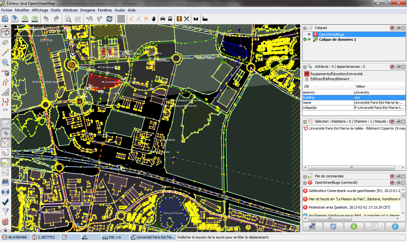Click the undo arrow in the toolbar

[46, 19]
